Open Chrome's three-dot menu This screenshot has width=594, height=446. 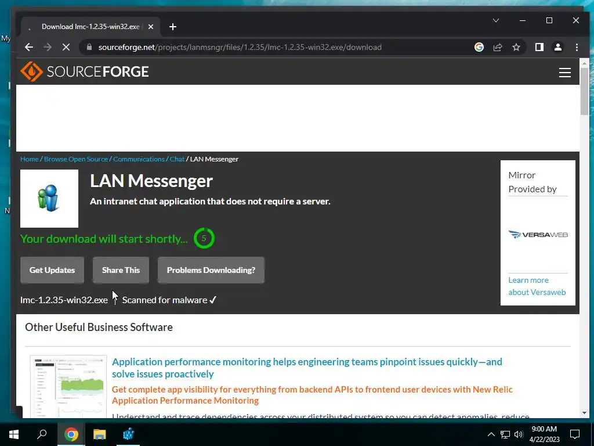[x=577, y=47]
